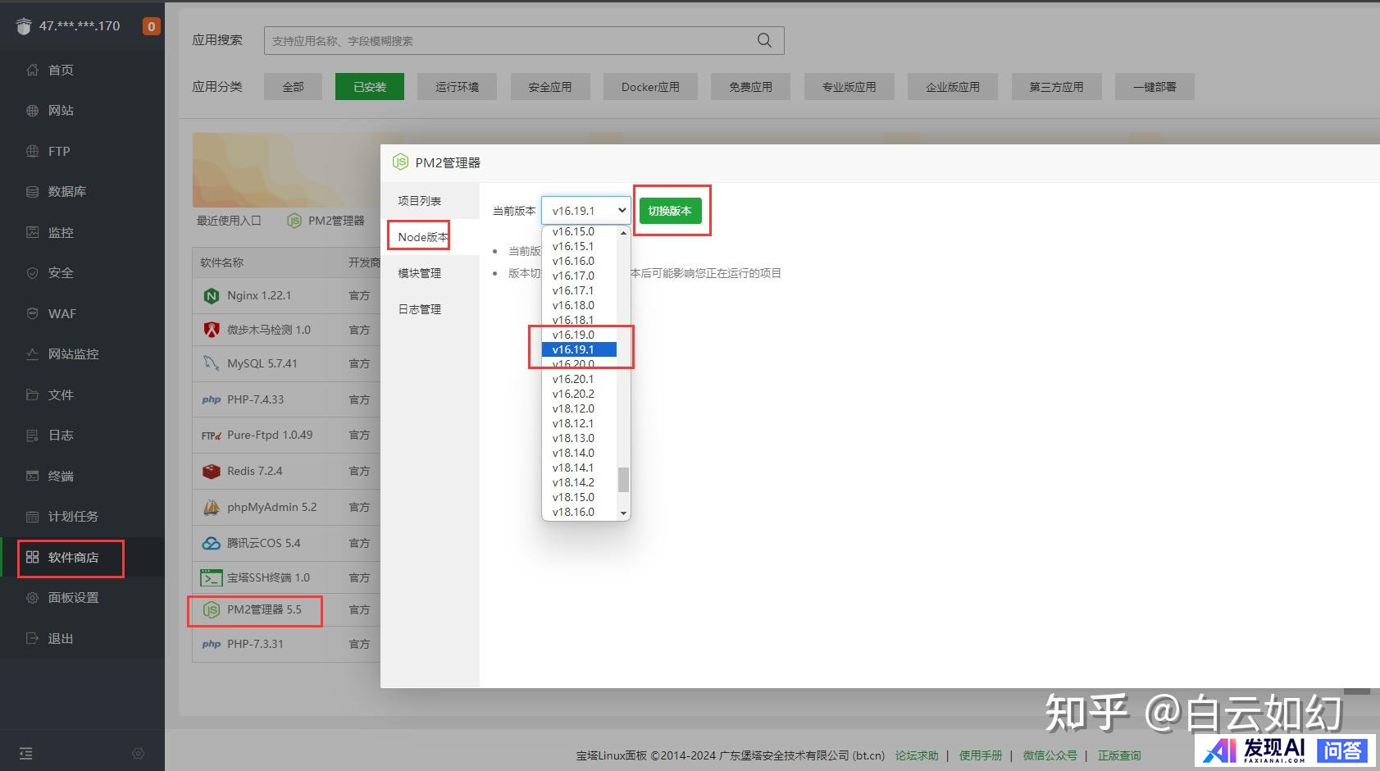Select v18.12.0 from version list

(x=573, y=408)
